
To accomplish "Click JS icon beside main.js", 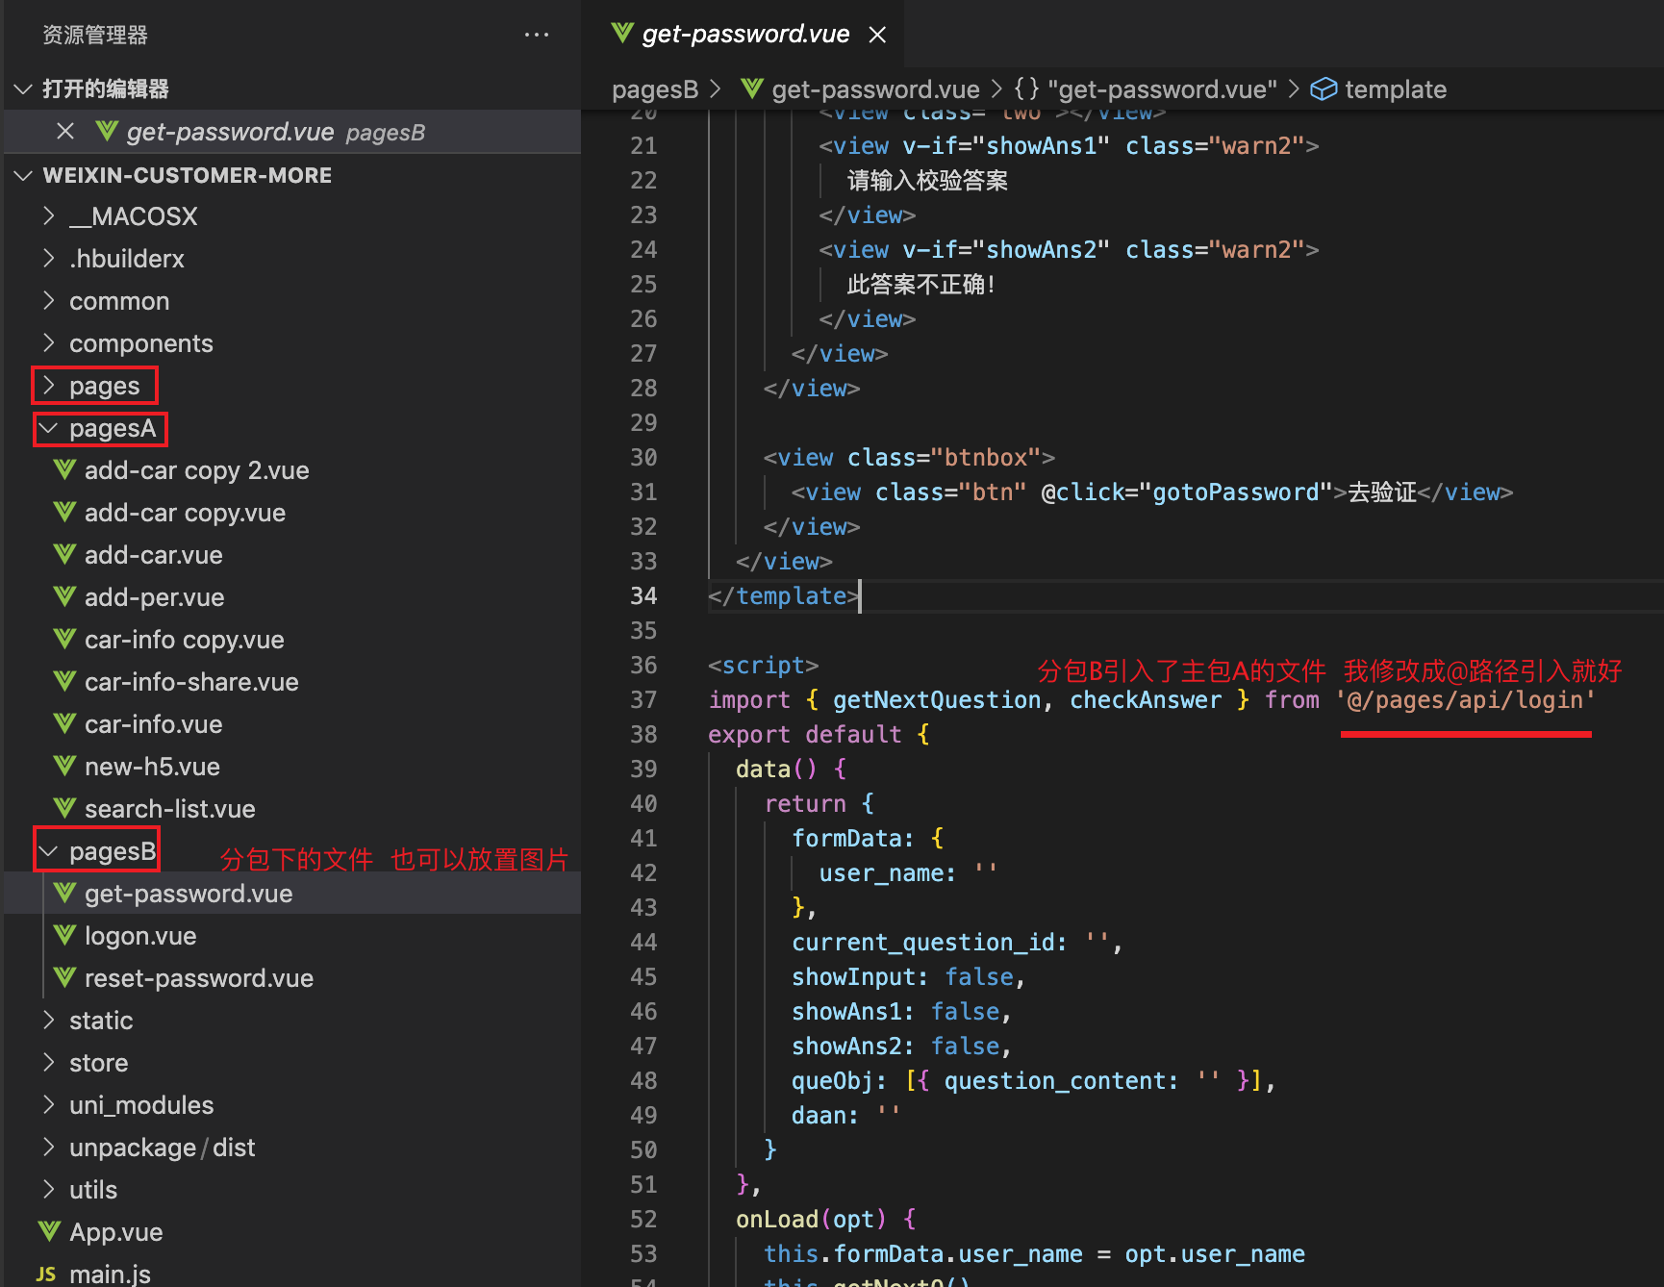I will click(x=46, y=1274).
